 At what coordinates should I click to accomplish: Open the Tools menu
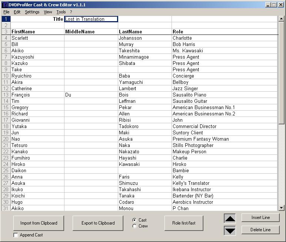pyautogui.click(x=61, y=12)
